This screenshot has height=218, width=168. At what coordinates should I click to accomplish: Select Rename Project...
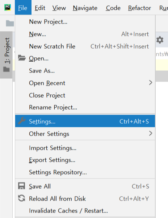click(x=85, y=107)
